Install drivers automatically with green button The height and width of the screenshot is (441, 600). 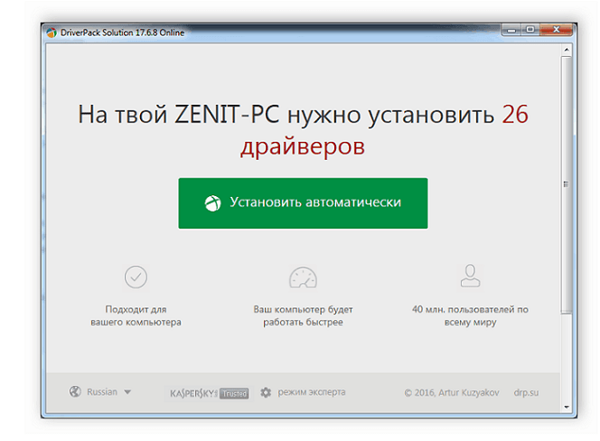pos(303,203)
